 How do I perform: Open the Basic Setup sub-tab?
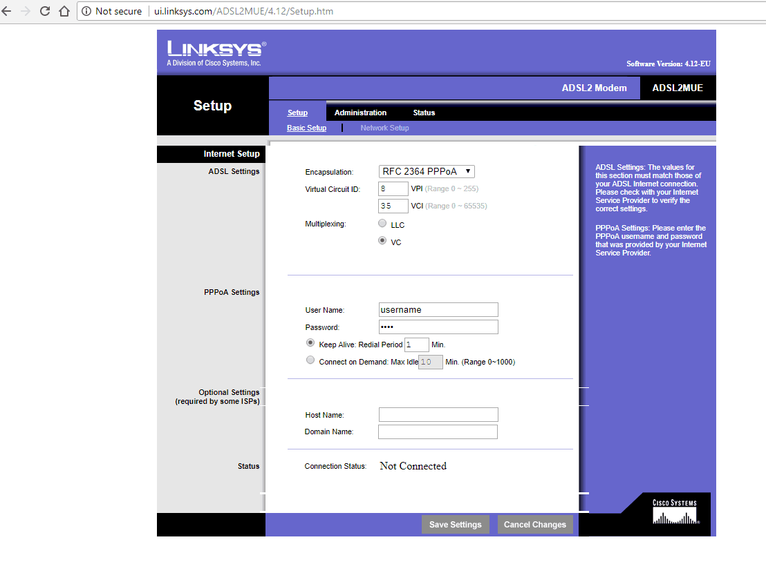[x=307, y=128]
